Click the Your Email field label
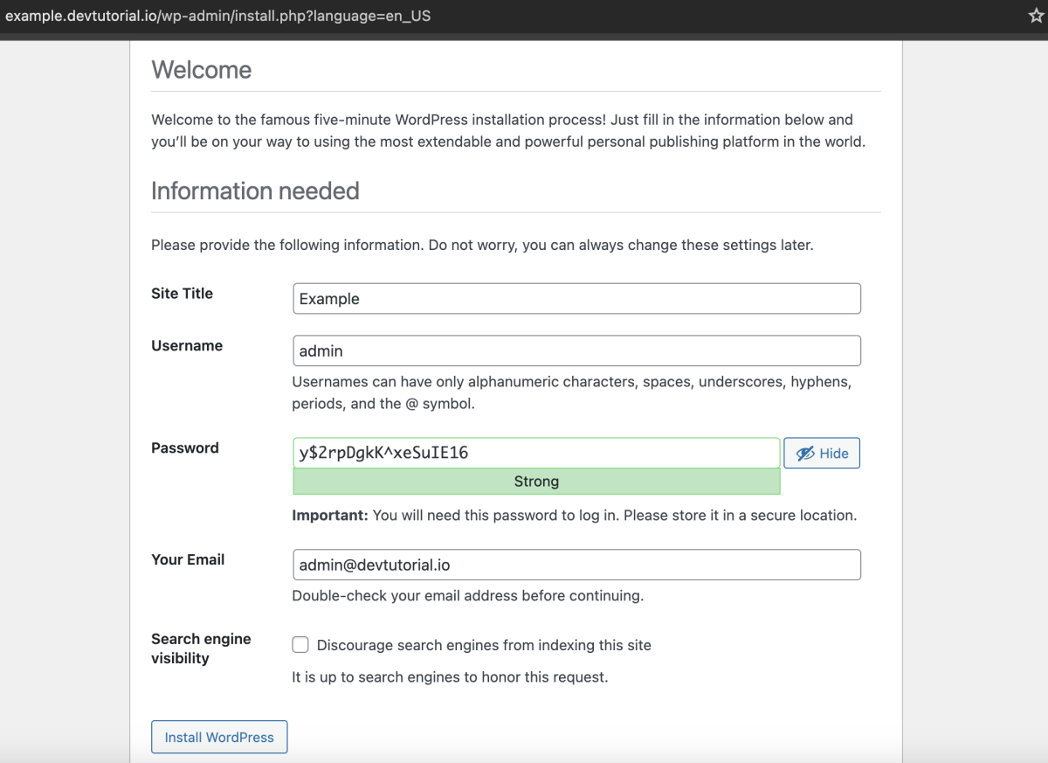This screenshot has width=1048, height=763. tap(188, 560)
